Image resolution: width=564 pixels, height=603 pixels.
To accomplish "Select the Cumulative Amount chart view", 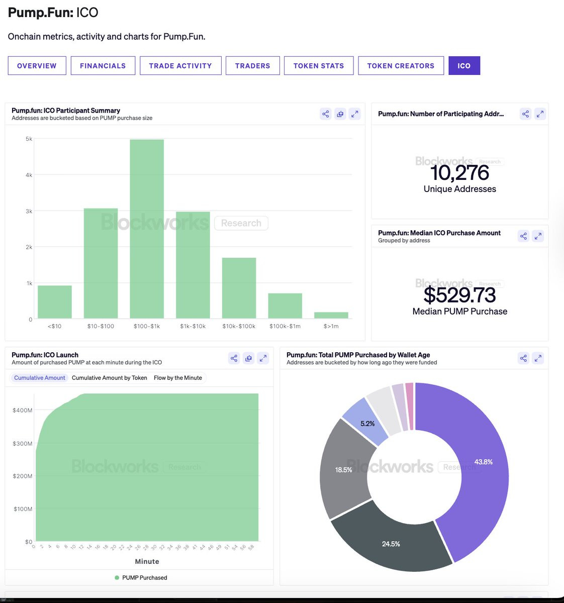I will pos(40,378).
